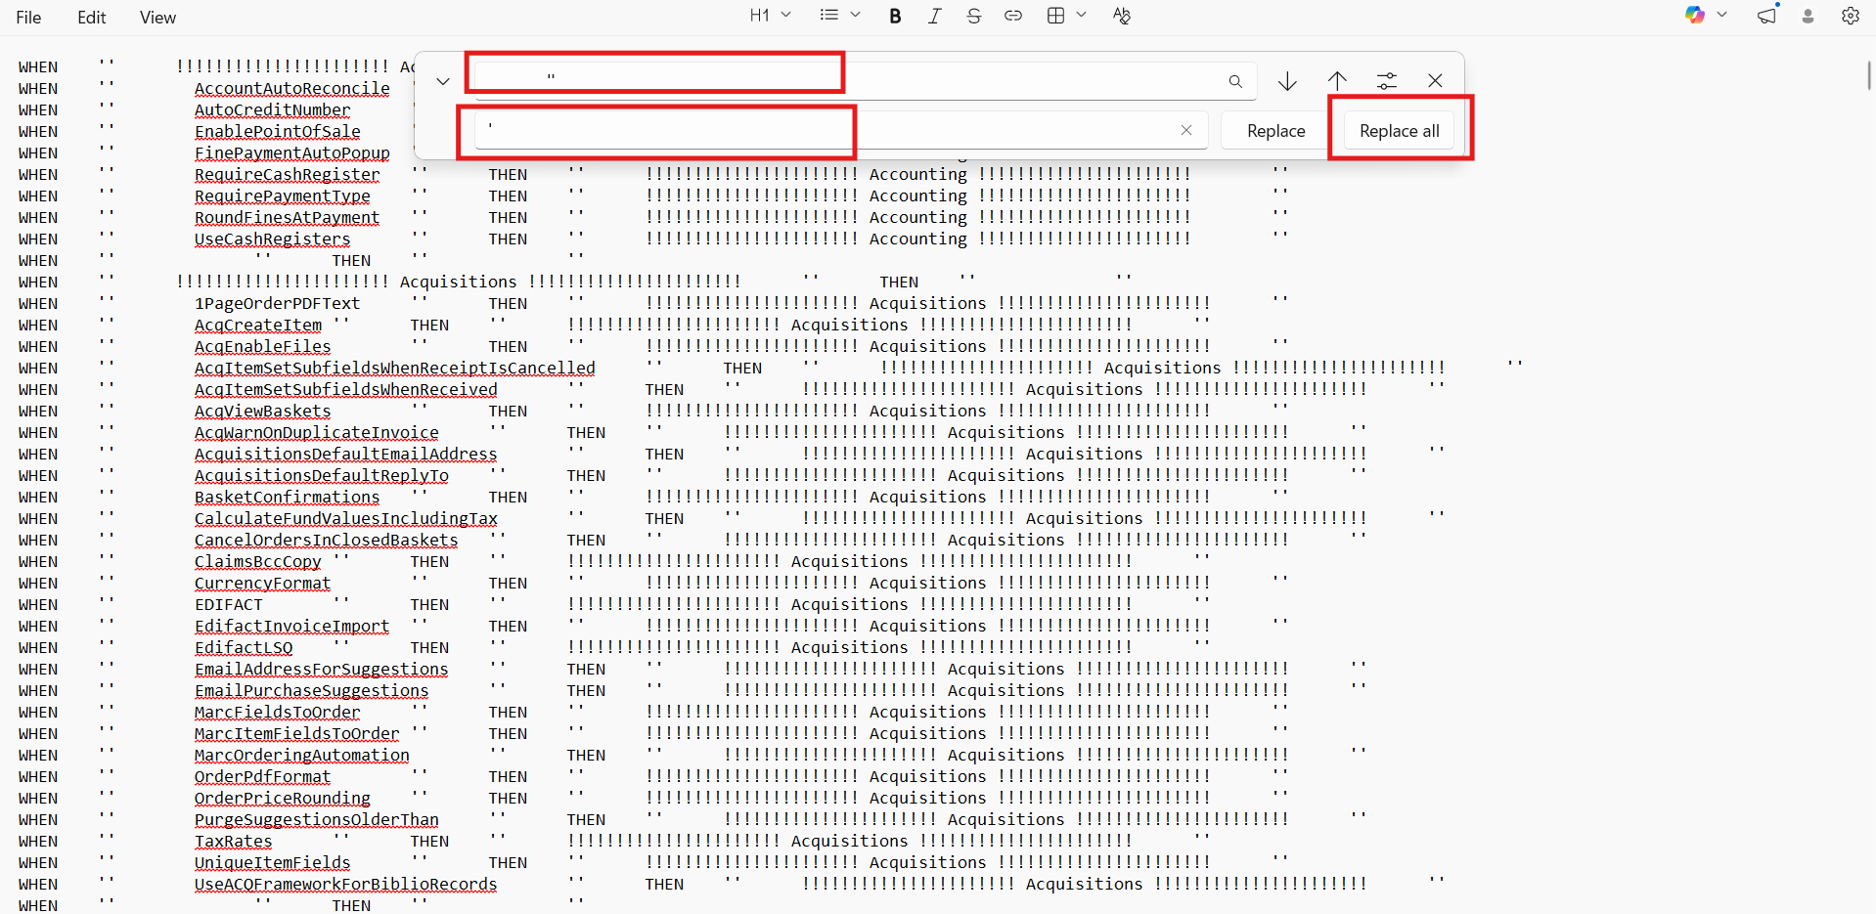Open the File menu

tap(29, 18)
